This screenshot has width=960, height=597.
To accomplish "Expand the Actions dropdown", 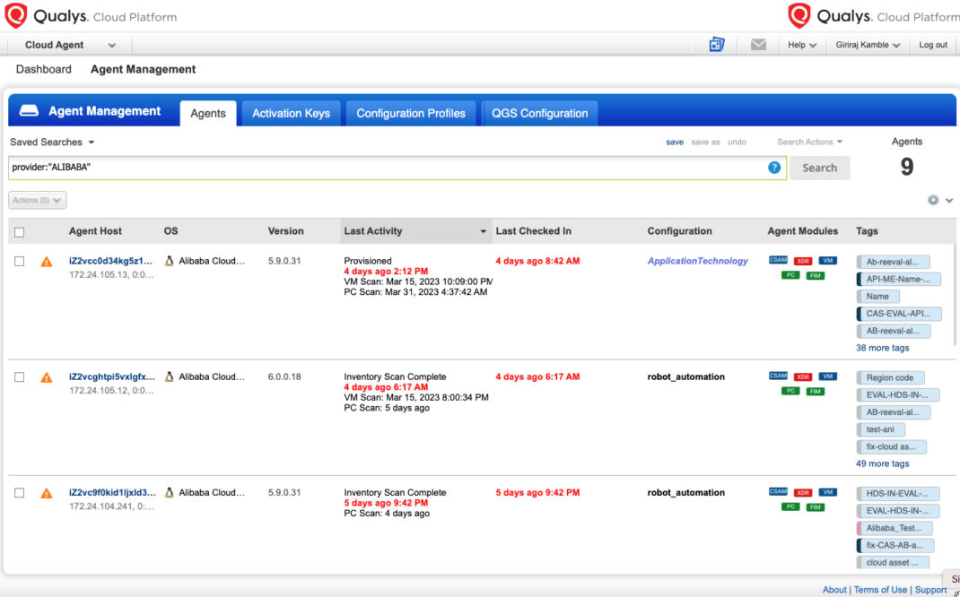I will pos(36,200).
